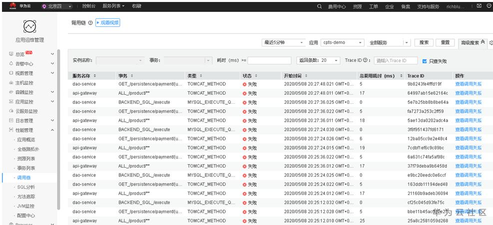Click the Huawei Cloud logo
The image size is (493, 225).
click(x=13, y=5)
